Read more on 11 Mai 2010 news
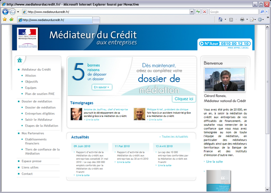This screenshot has height=193, width=271. (124, 162)
